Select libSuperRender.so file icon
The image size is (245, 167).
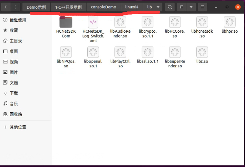click(175, 52)
